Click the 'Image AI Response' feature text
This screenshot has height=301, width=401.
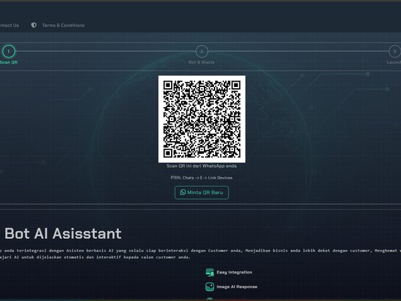(237, 287)
